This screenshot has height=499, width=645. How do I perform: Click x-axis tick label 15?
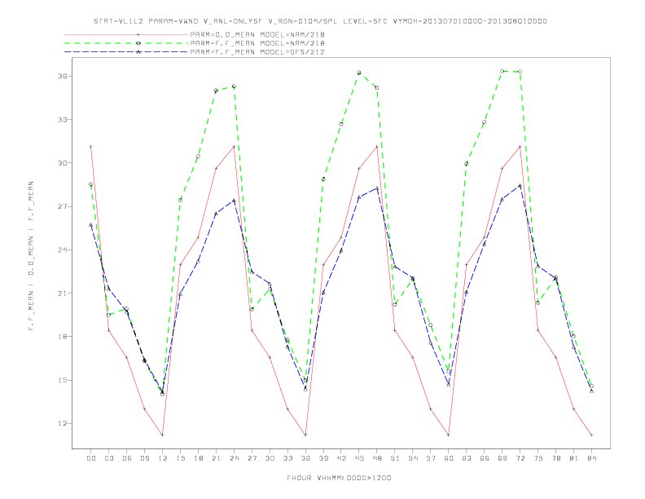180,458
